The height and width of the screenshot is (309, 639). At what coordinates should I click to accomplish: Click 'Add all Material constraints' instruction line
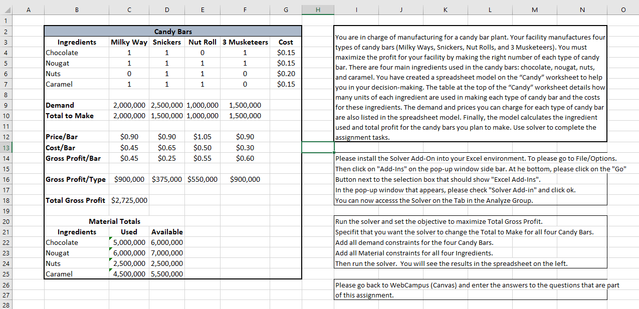coord(414,253)
